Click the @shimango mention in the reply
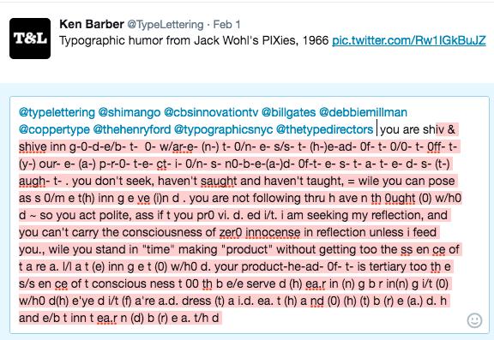This screenshot has width=494, height=340. [x=130, y=112]
